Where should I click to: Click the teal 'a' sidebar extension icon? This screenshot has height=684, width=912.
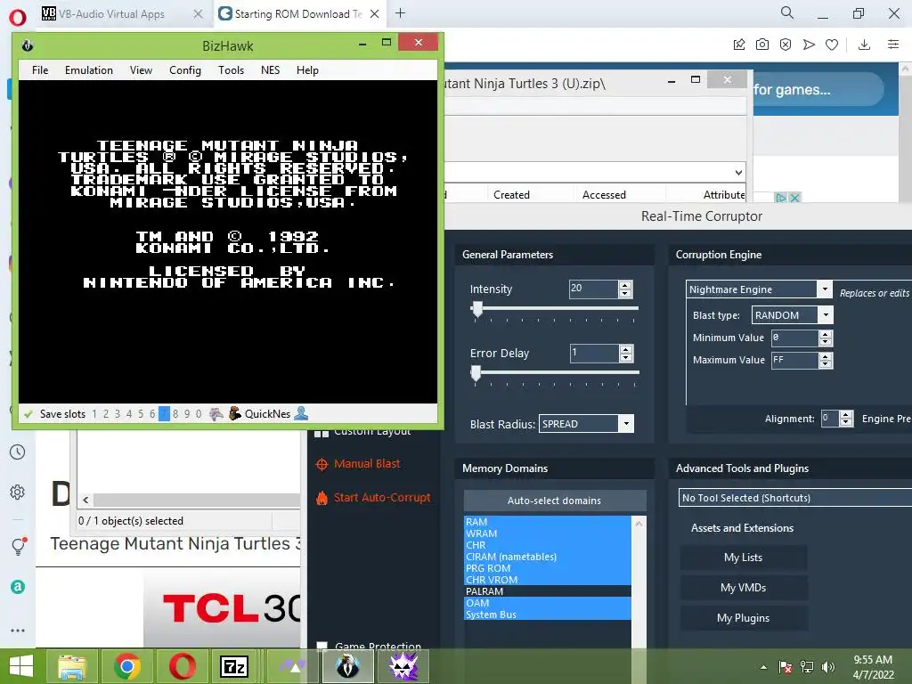pos(18,587)
